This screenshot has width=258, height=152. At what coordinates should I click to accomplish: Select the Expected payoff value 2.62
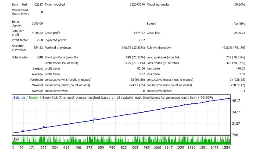[142, 40]
